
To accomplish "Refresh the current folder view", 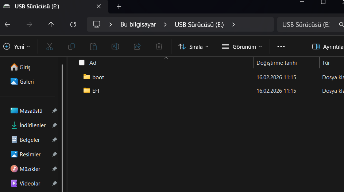I will click(x=73, y=24).
